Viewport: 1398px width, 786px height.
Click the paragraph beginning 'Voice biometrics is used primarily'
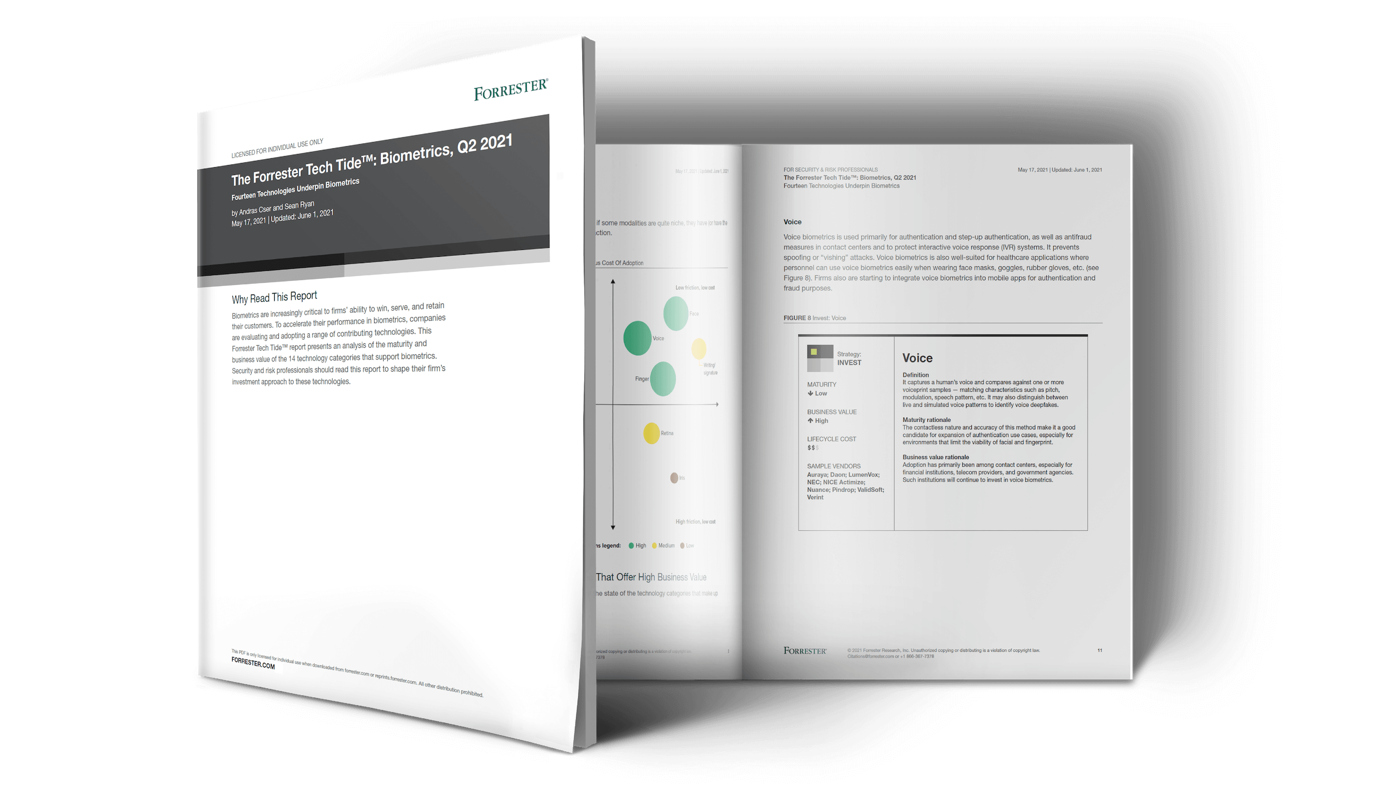tap(941, 263)
